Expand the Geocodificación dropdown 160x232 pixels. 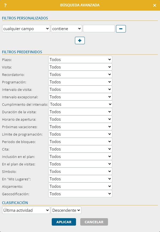[x=80, y=194]
